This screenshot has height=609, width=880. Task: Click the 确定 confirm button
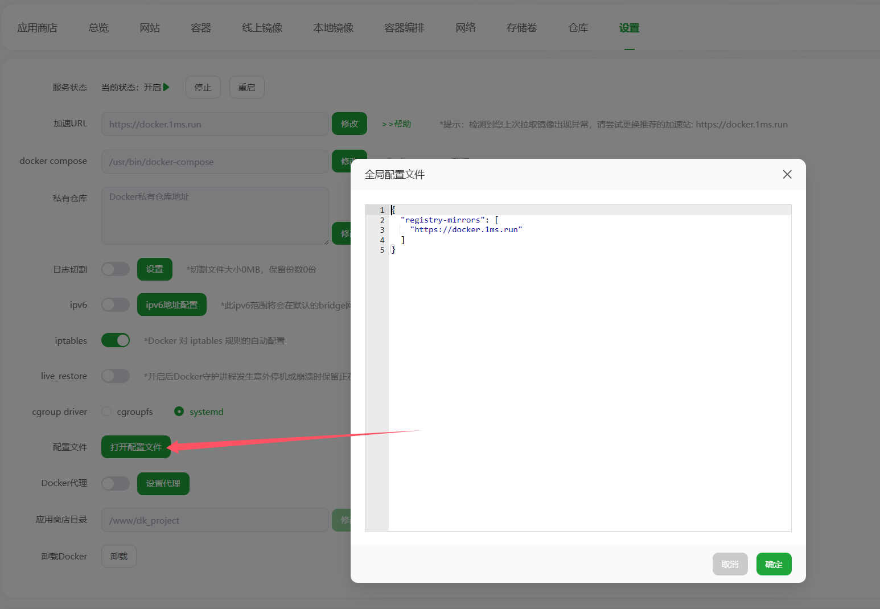pos(774,564)
